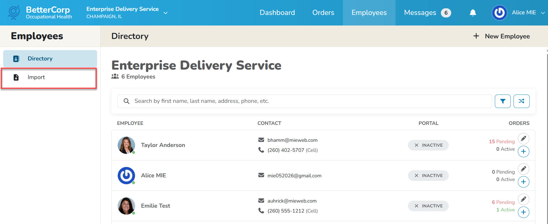Add order for Emilie Test
548x224 pixels.
[524, 212]
